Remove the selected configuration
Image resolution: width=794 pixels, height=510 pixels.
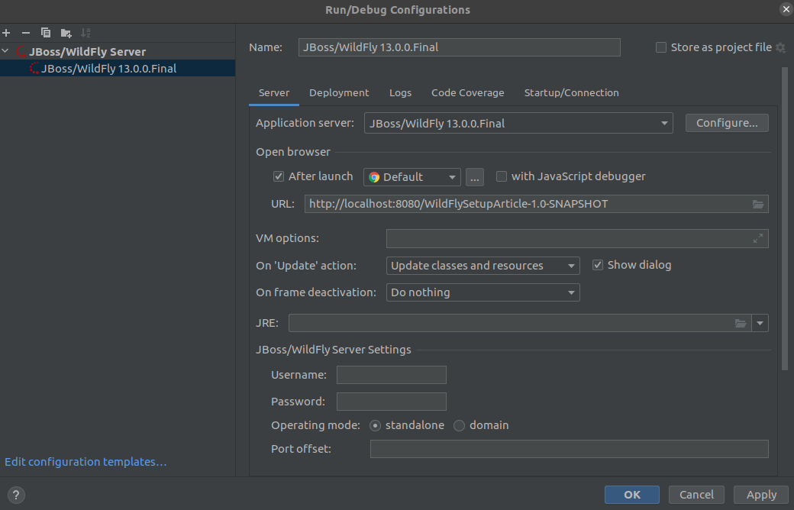[25, 33]
